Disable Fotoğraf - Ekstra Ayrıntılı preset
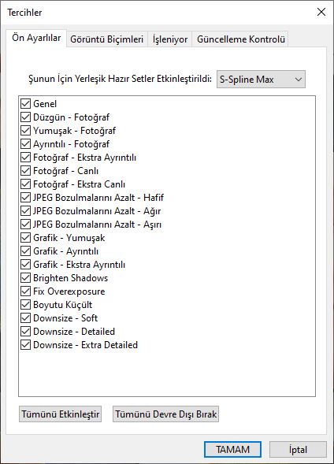This screenshot has height=464, width=334. tap(26, 157)
